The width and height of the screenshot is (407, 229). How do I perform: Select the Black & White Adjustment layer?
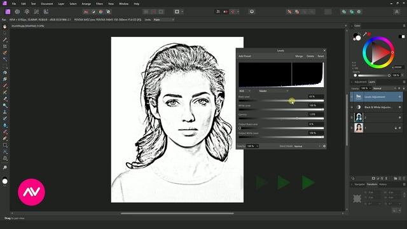tap(377, 107)
